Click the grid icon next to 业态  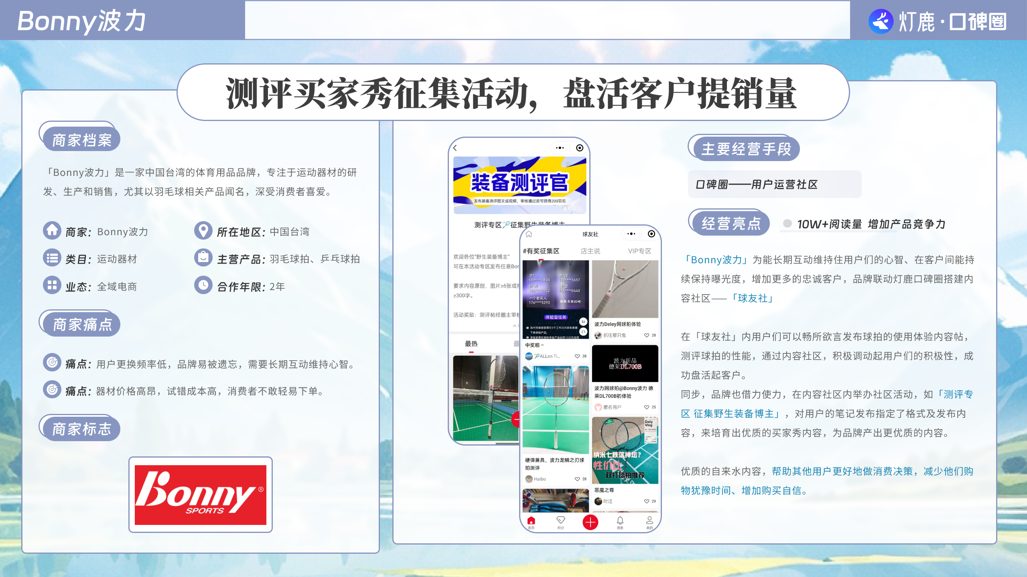click(52, 285)
